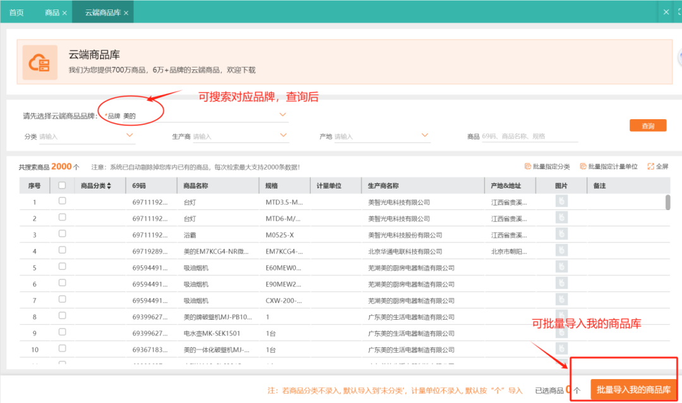Click the table vertical scrollbar thumb
Screen dimensions: 682x403
pos(667,202)
